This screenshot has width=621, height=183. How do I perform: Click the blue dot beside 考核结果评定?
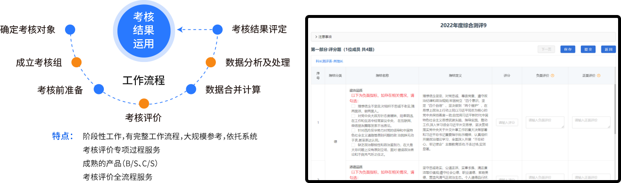[x=217, y=30]
